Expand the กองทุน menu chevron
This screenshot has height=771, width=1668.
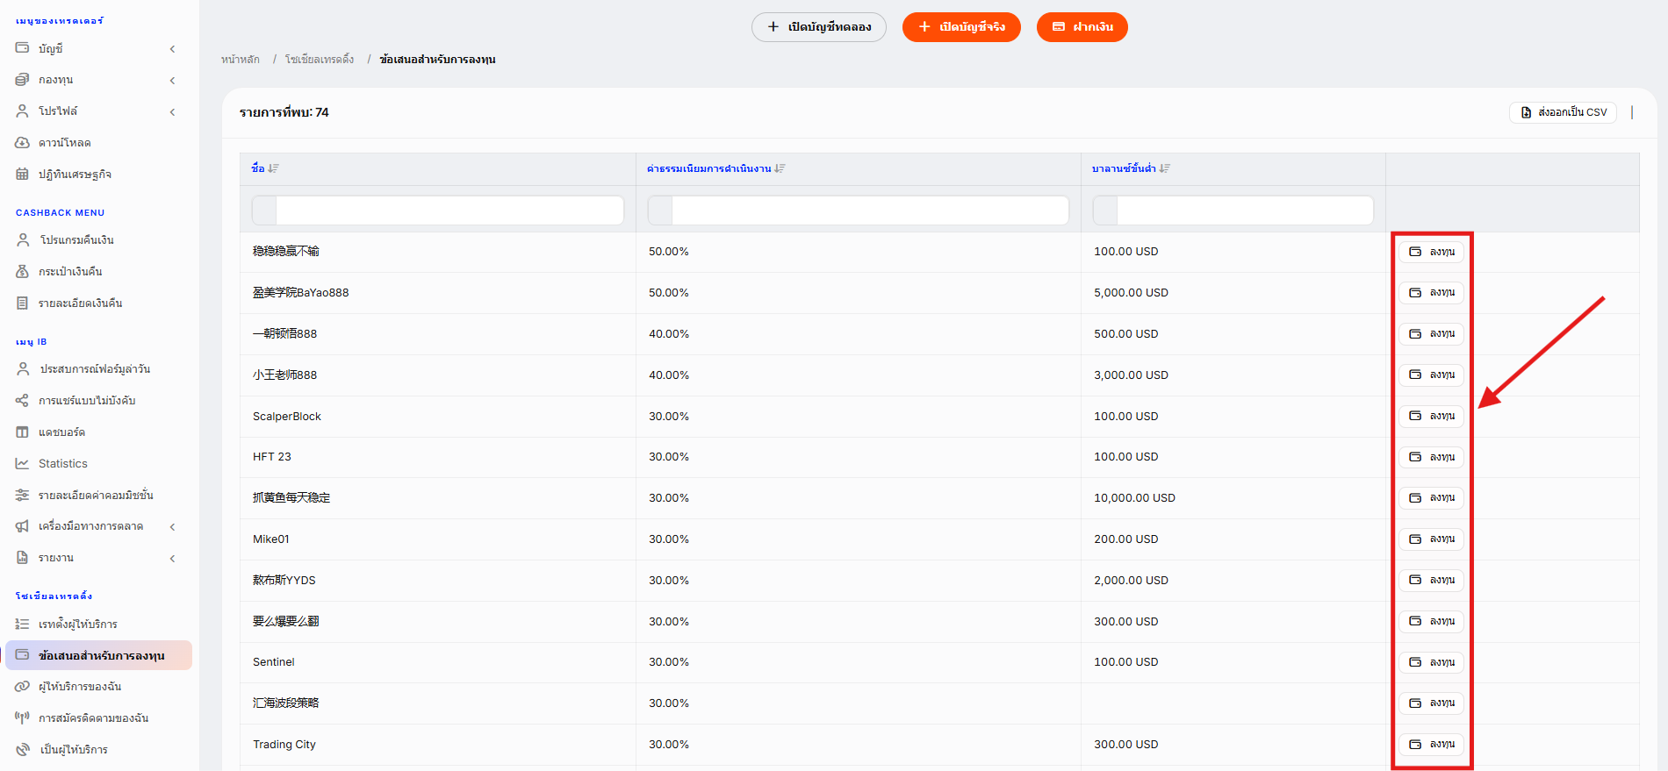coord(172,81)
